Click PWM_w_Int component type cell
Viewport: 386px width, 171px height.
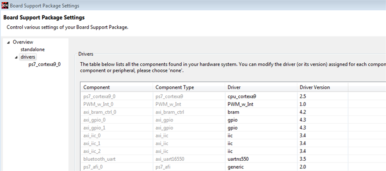click(x=189, y=104)
